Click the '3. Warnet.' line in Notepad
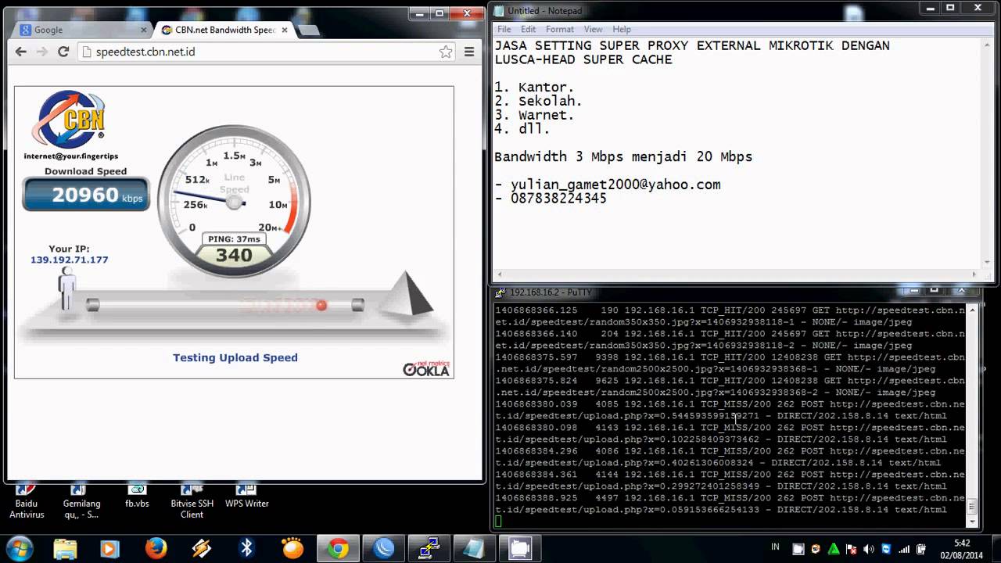 (534, 115)
